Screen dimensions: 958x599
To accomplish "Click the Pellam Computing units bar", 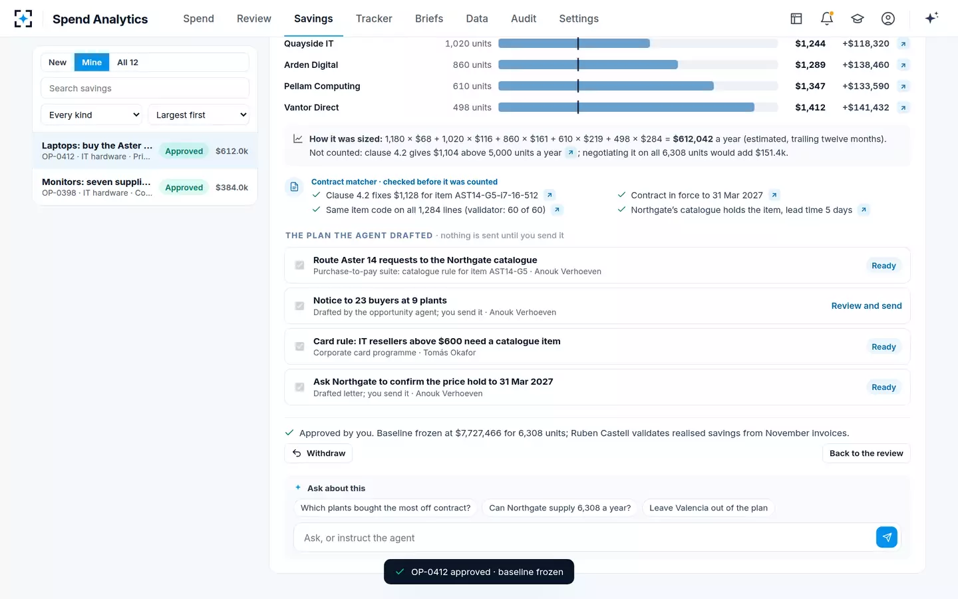I will (638, 87).
